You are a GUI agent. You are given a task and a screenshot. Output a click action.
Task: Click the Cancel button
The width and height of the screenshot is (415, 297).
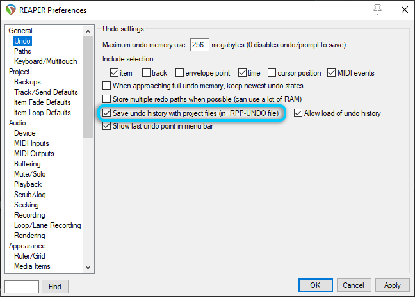coord(354,285)
